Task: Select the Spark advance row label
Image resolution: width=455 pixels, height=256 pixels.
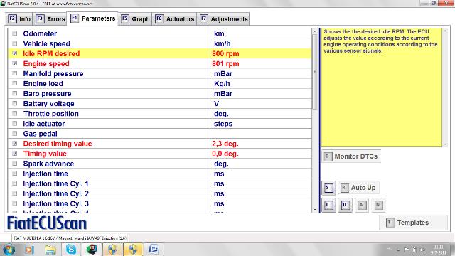Action: click(x=48, y=164)
